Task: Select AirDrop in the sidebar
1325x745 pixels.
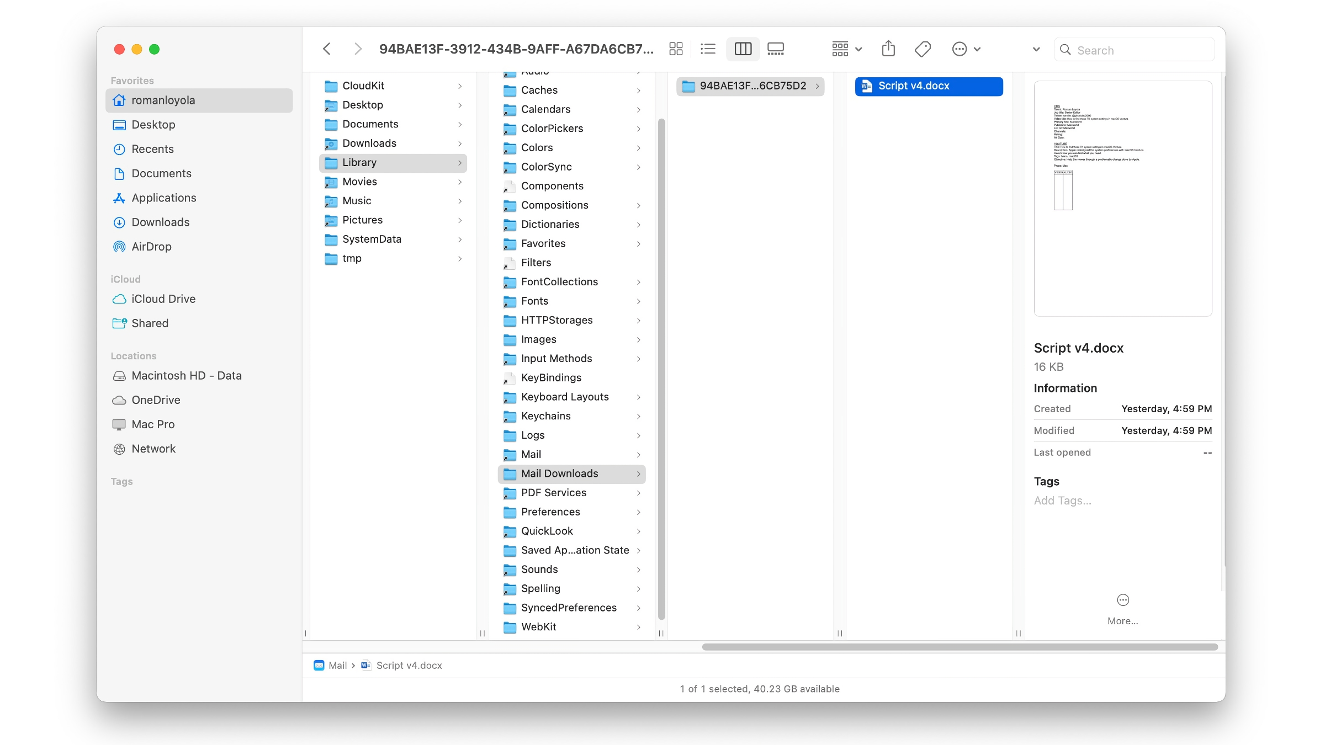Action: coord(152,247)
